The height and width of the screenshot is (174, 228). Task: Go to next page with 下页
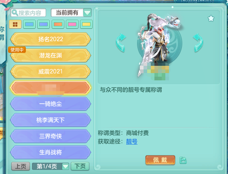point(80,166)
